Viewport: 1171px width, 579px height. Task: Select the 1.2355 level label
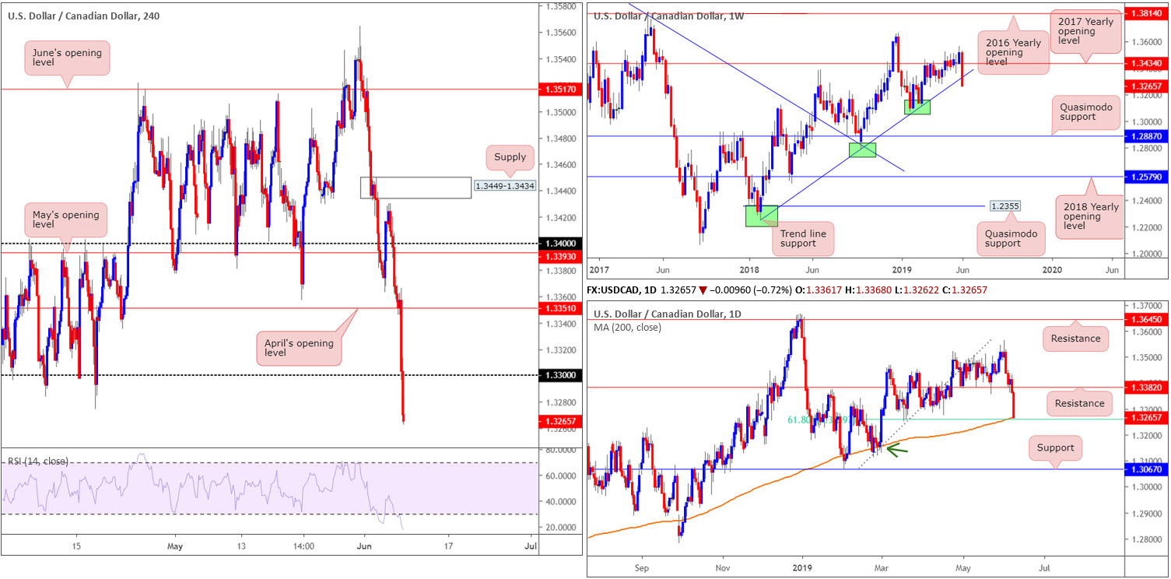tap(1005, 206)
